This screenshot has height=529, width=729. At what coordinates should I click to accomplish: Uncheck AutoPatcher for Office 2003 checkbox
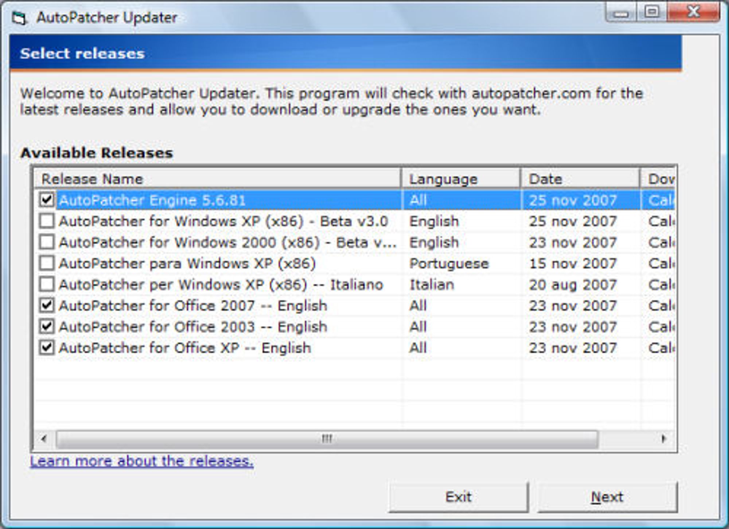tap(47, 326)
